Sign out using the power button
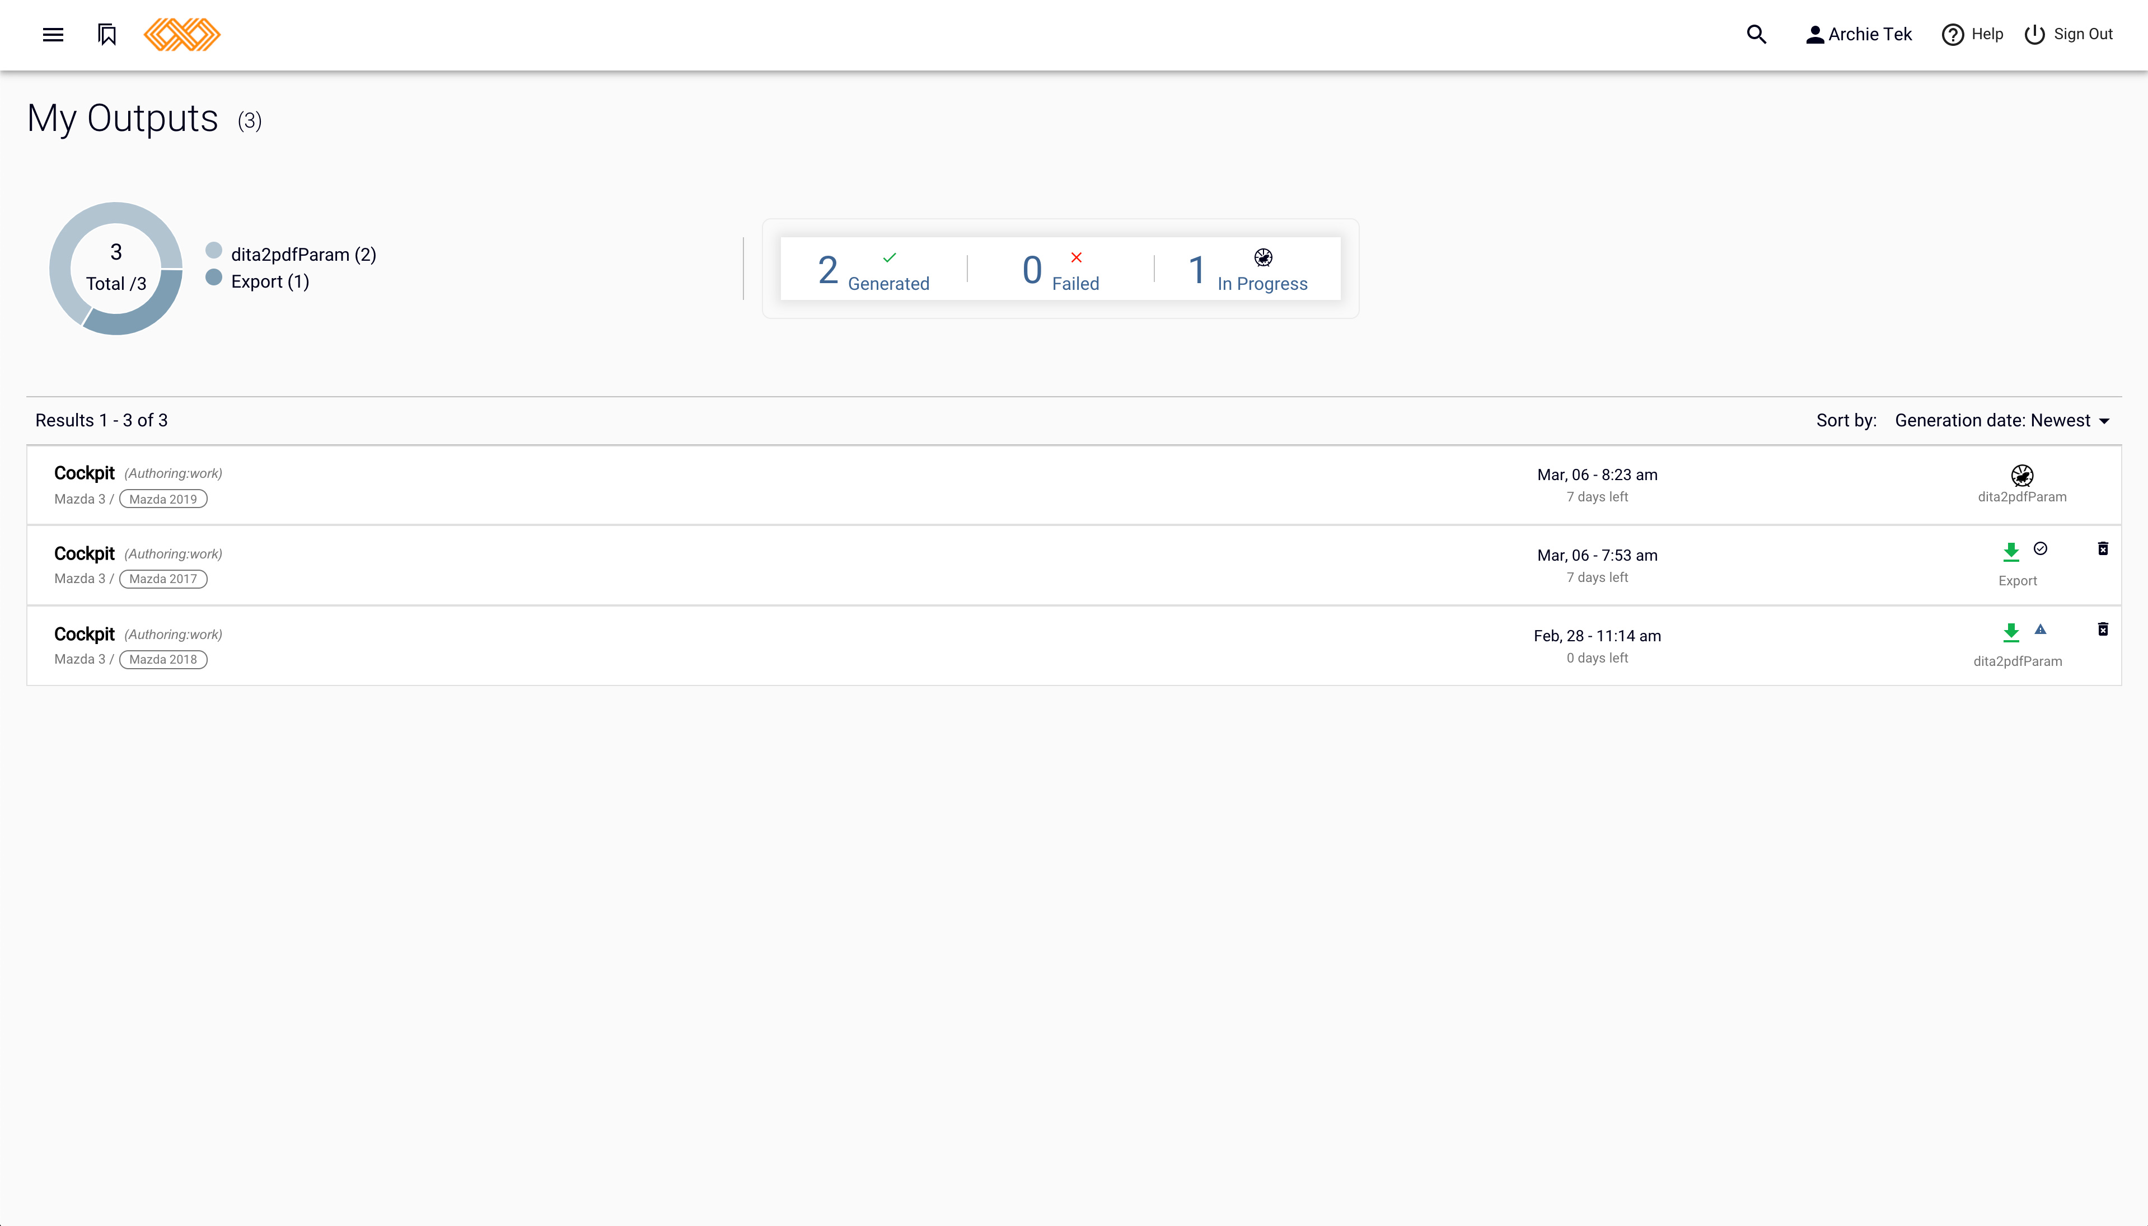This screenshot has height=1226, width=2148. tap(2069, 35)
